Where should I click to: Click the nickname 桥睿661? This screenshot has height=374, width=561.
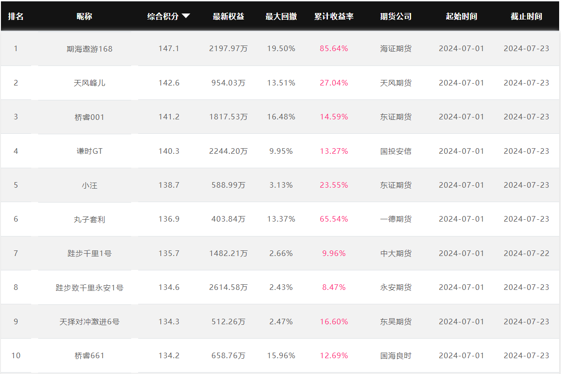pyautogui.click(x=89, y=356)
